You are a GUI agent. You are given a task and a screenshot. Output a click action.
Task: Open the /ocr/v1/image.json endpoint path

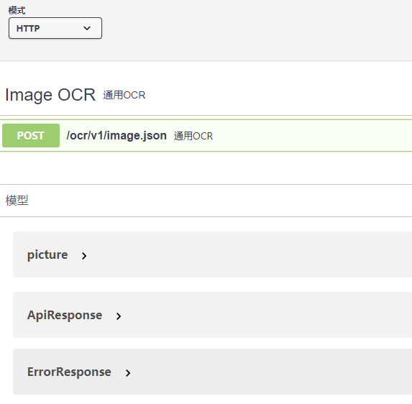(116, 136)
